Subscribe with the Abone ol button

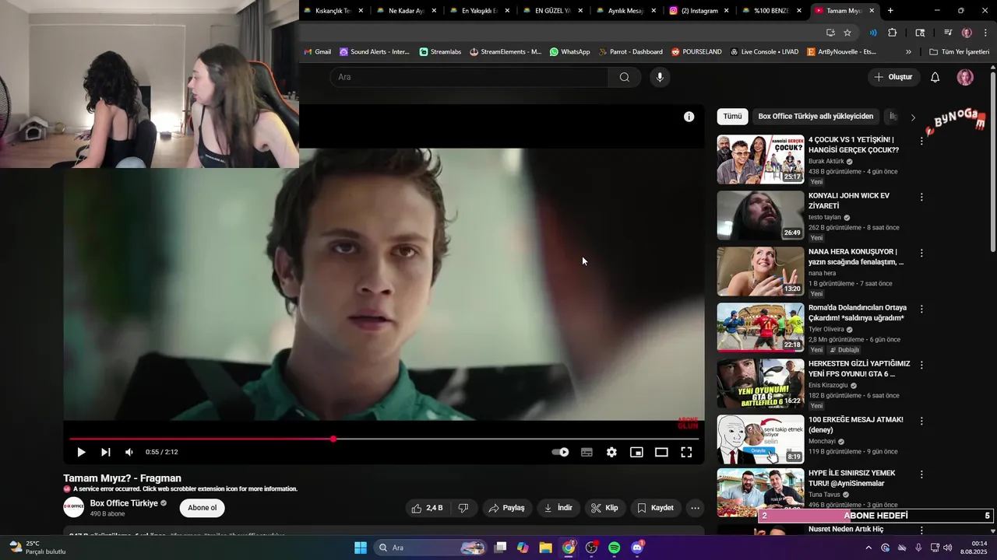tap(203, 508)
